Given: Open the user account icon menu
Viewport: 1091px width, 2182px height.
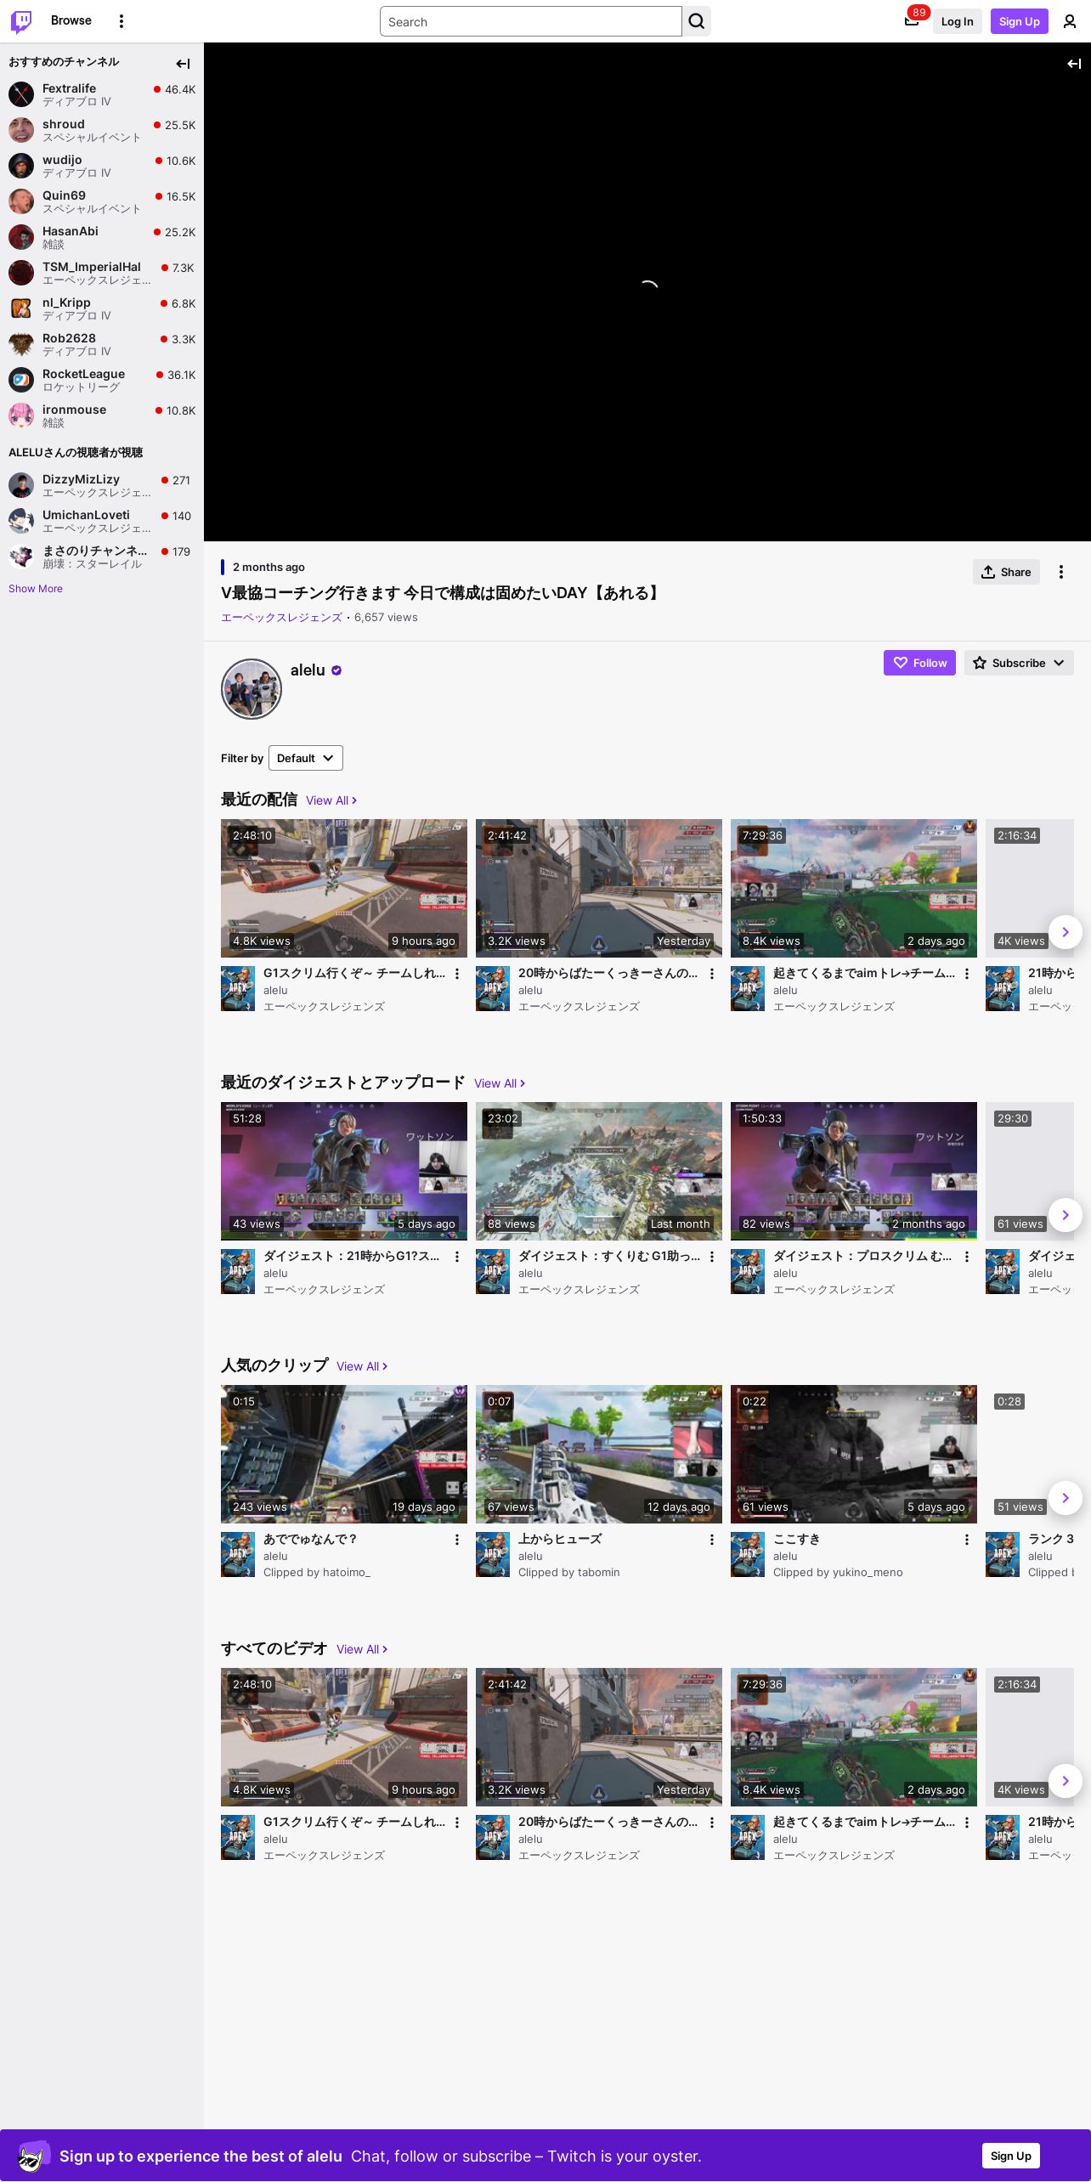Looking at the screenshot, I should 1070,21.
